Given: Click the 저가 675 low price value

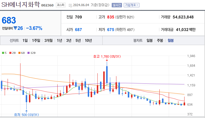Looking at the screenshot, I should [111, 30].
